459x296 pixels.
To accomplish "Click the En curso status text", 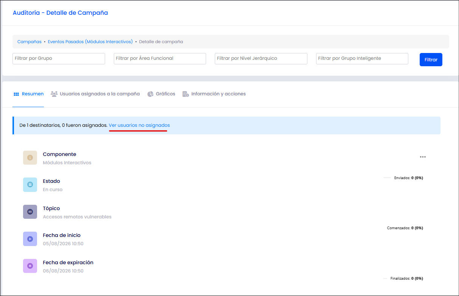I will [x=53, y=190].
